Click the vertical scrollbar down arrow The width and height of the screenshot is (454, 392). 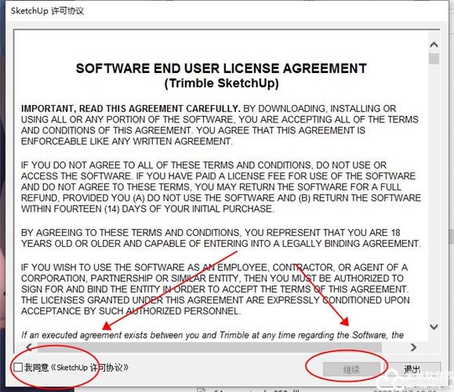pos(434,327)
